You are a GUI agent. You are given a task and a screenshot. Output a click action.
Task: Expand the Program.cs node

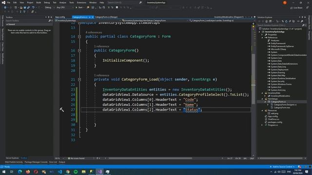(262, 125)
